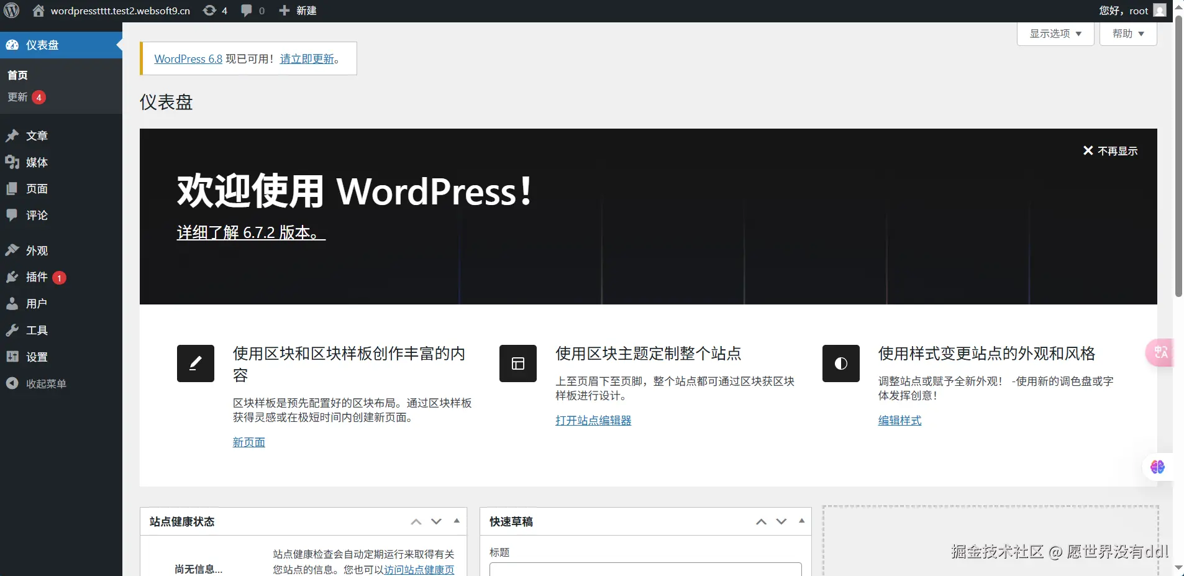
Task: Click the 打开站点编辑器 link
Action: pos(593,420)
